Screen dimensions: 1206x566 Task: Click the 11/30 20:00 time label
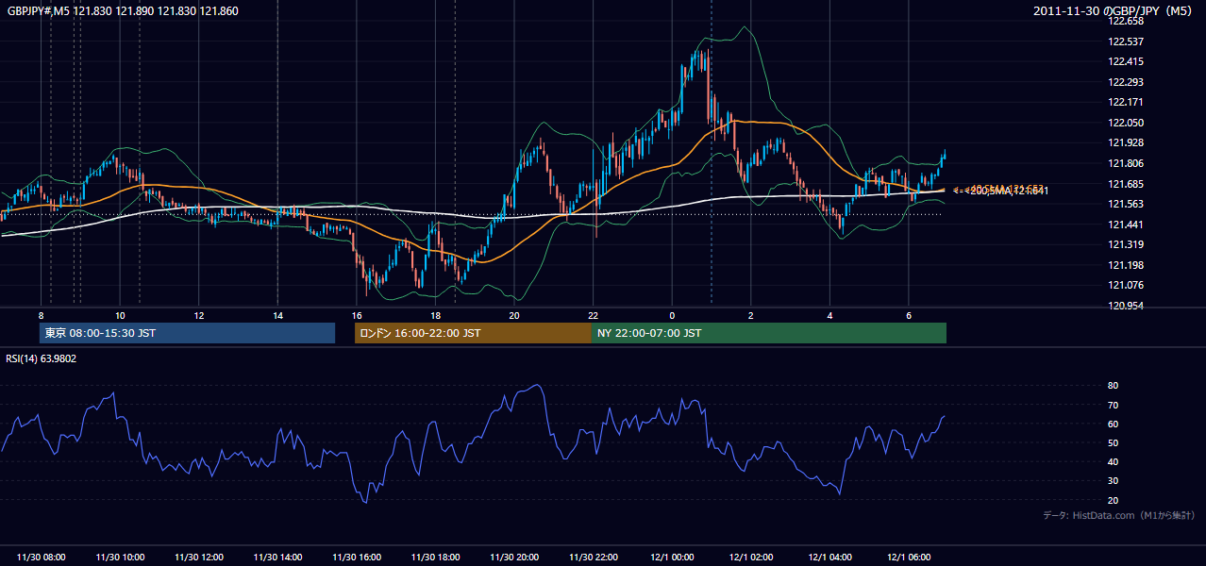514,558
